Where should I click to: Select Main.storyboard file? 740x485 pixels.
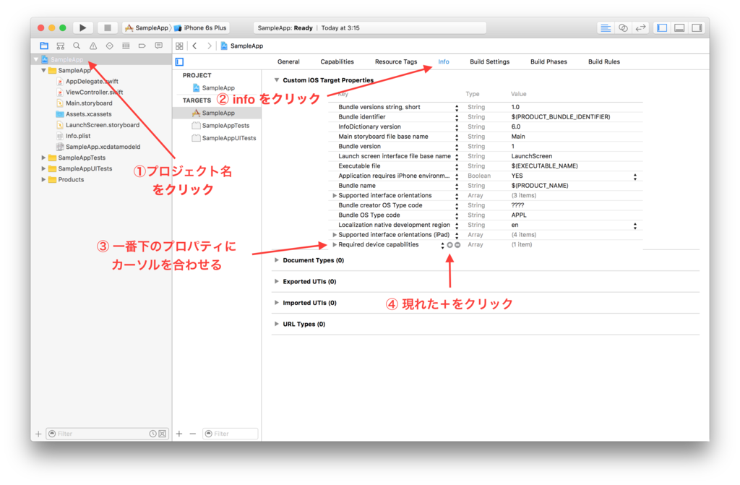coord(89,103)
